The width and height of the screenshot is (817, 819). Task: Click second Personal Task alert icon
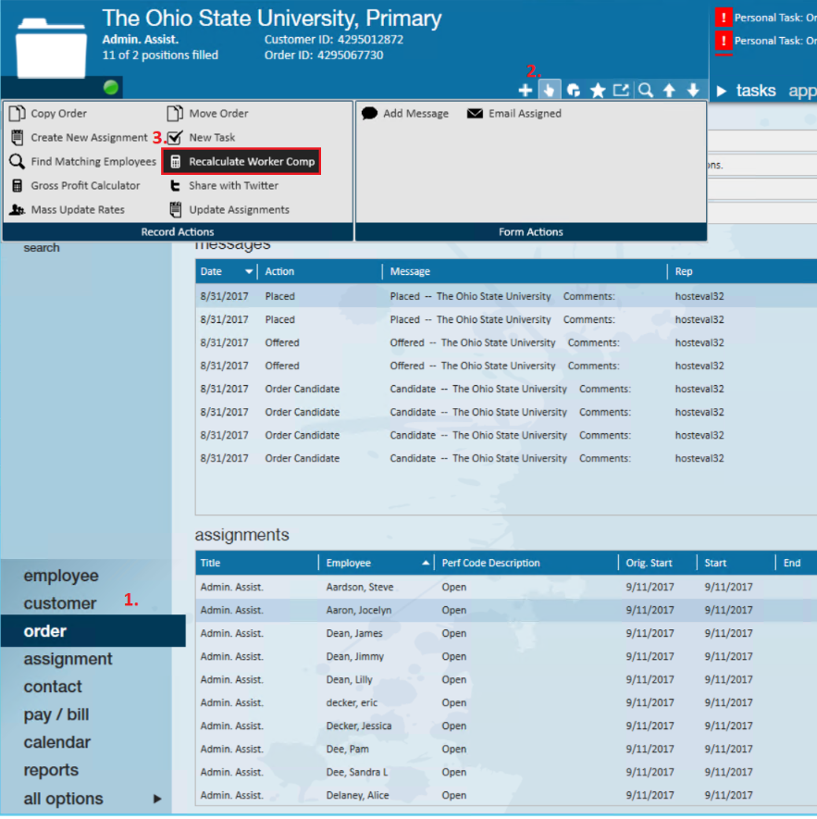724,40
